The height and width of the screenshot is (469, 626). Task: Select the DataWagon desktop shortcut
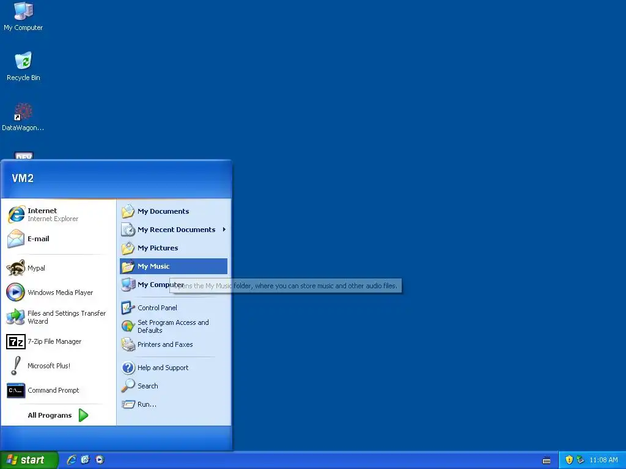tap(23, 117)
